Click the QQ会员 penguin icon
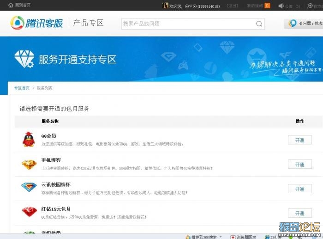Viewport: 323px width, 239px height. coord(29,140)
